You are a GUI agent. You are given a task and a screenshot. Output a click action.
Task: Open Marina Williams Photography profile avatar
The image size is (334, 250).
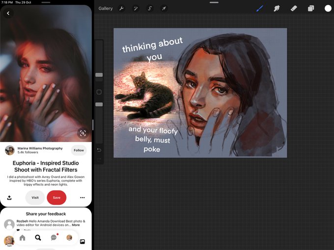tap(10, 150)
